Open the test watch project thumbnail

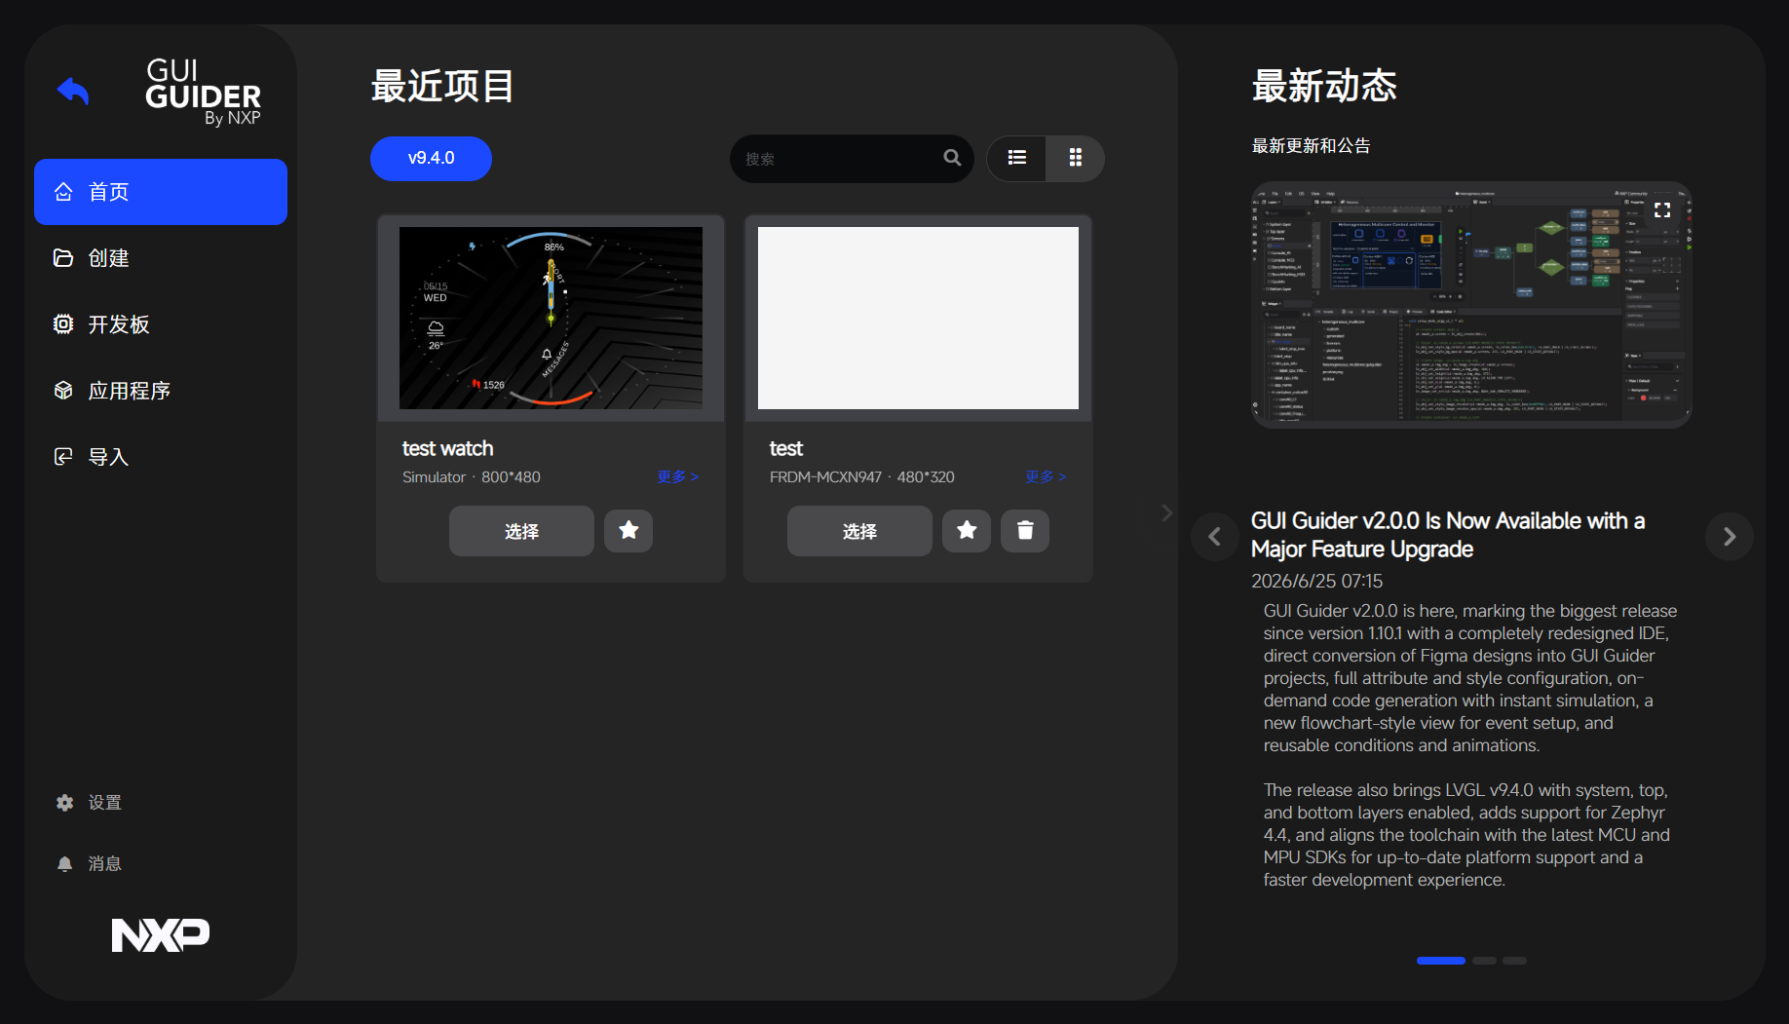551,318
